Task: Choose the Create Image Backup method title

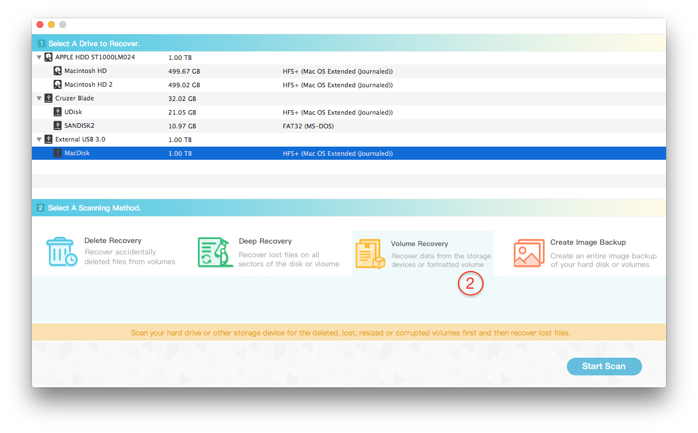Action: pos(588,242)
